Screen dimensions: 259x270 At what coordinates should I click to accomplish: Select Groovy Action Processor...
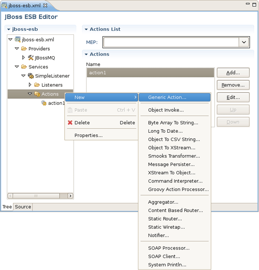pos(174,189)
